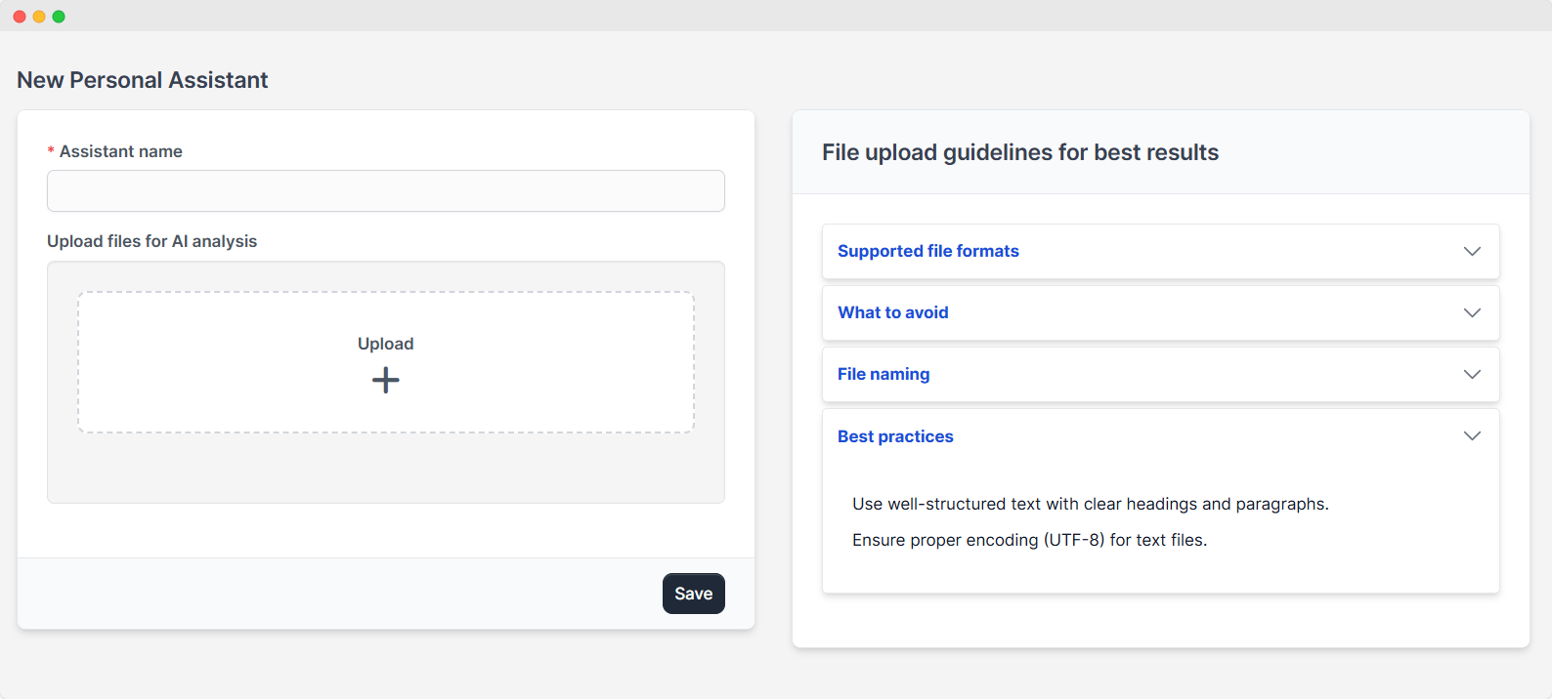Maximize the window with the green button

59,17
